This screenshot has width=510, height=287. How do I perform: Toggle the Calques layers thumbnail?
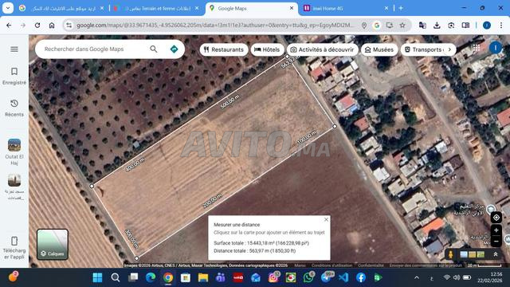coord(53,245)
